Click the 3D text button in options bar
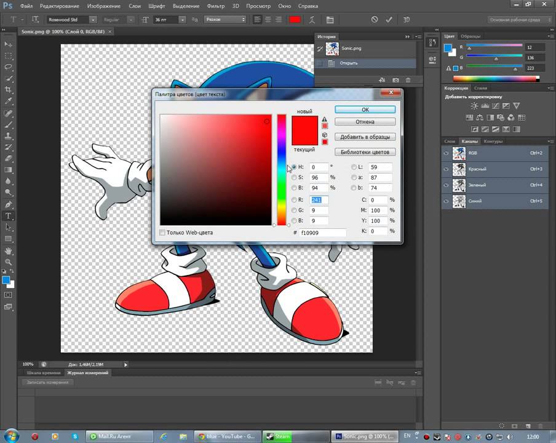The height and width of the screenshot is (443, 556). pyautogui.click(x=407, y=20)
